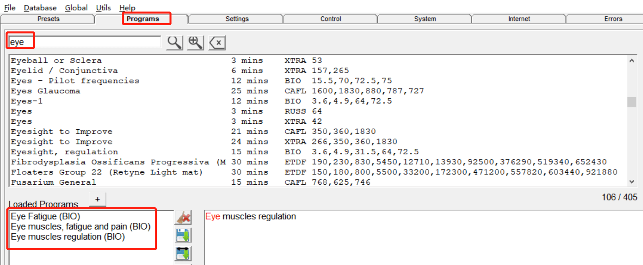The image size is (643, 265).
Task: Open the Internet tab
Action: (519, 19)
